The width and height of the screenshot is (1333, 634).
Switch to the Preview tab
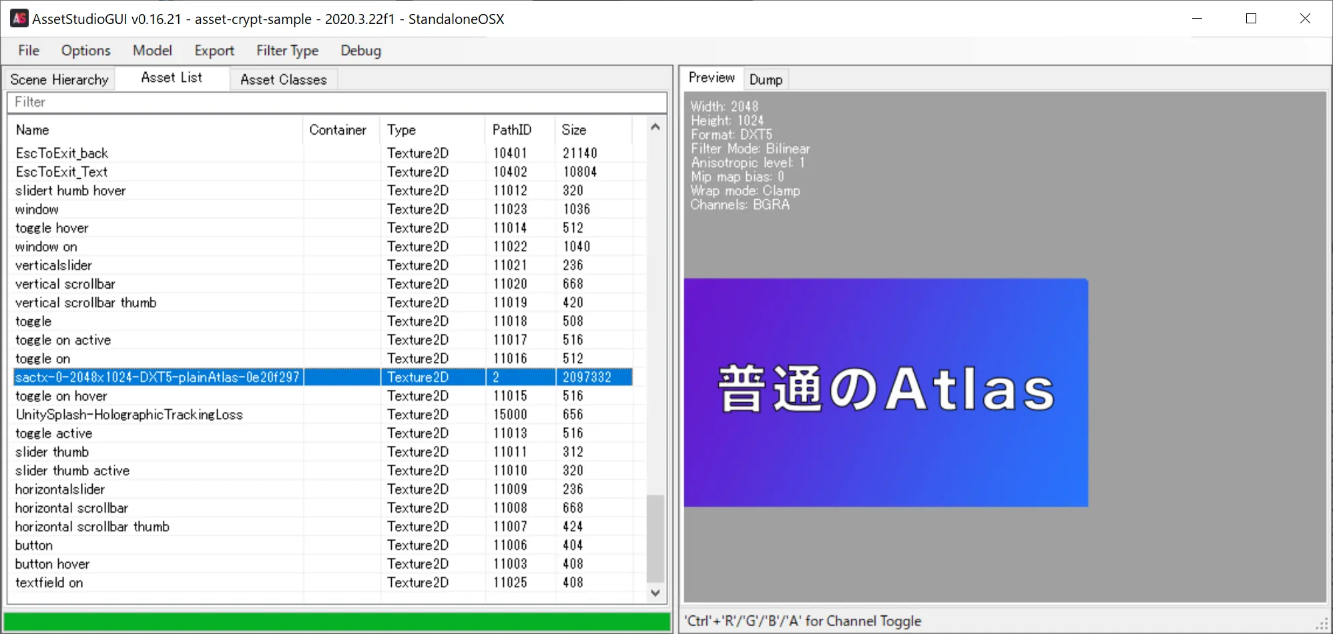711,77
